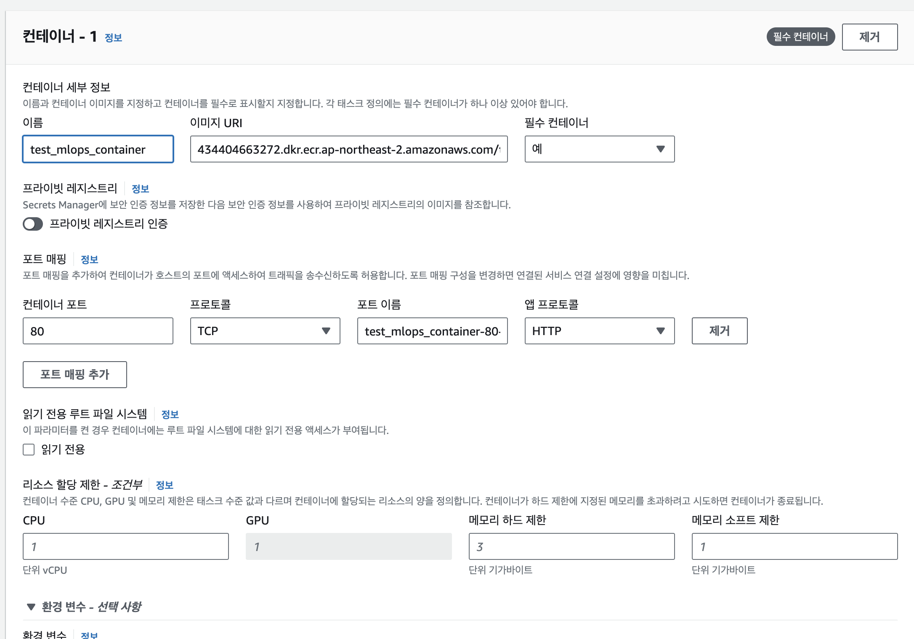Open the 앱 프로토콜 dropdown set to HTTP
The width and height of the screenshot is (914, 639).
[599, 331]
